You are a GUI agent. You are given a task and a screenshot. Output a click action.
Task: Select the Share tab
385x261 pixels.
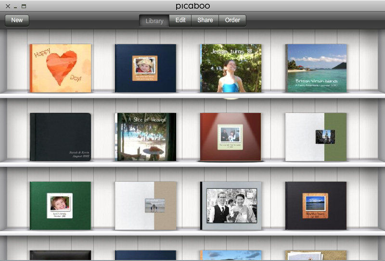(x=205, y=20)
